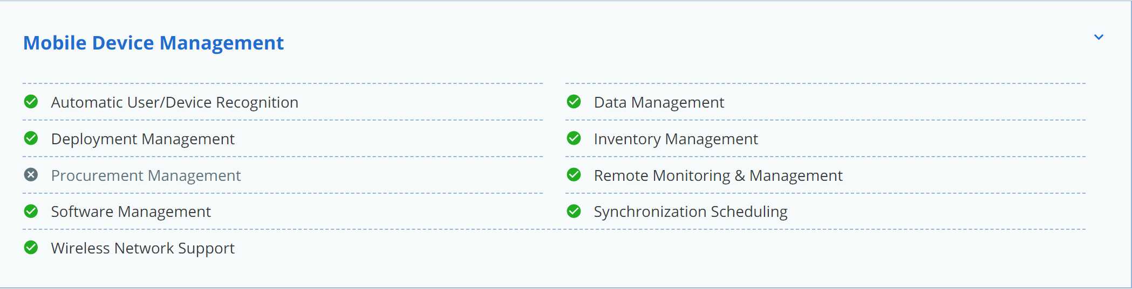Viewport: 1132px width, 289px height.
Task: Collapse the Mobile Device Management section chevron
Action: pos(1099,37)
